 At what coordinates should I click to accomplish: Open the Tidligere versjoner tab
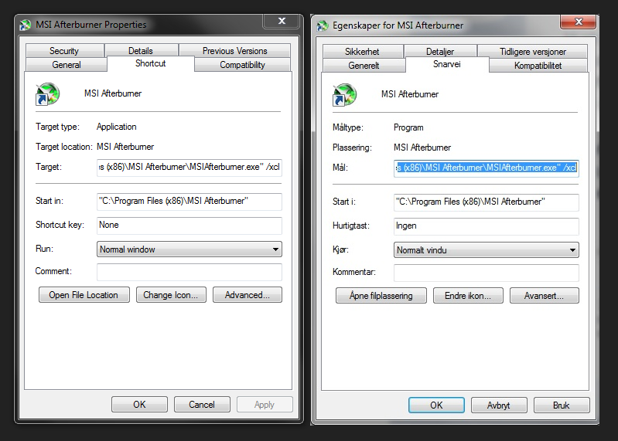532,52
